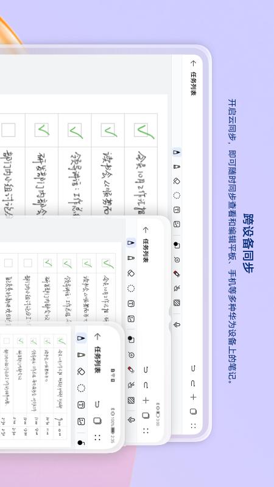Open the four-dot more menu on the middle device
The height and width of the screenshot is (487, 274).
[146, 431]
